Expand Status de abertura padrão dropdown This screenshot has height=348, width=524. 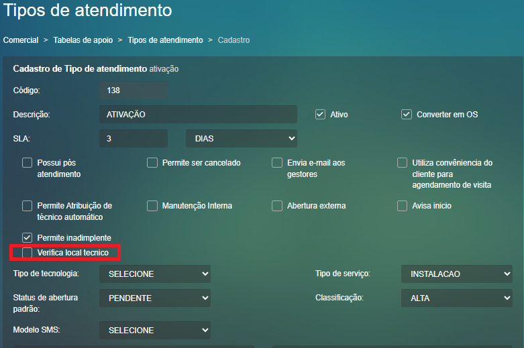pos(155,298)
